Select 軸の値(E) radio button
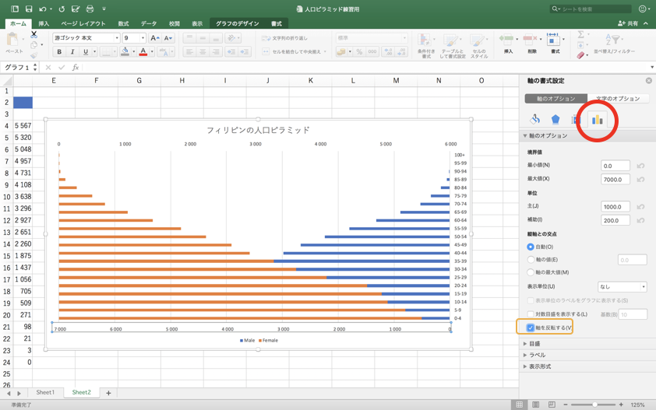Screen dimensions: 656x410 click(531, 260)
